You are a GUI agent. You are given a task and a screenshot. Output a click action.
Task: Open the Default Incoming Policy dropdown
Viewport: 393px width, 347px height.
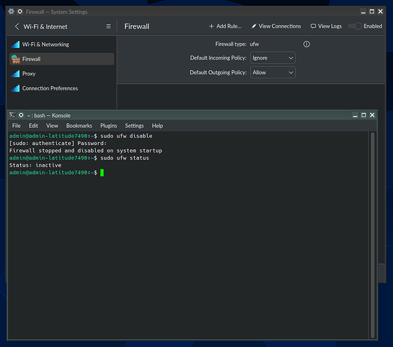click(x=273, y=58)
